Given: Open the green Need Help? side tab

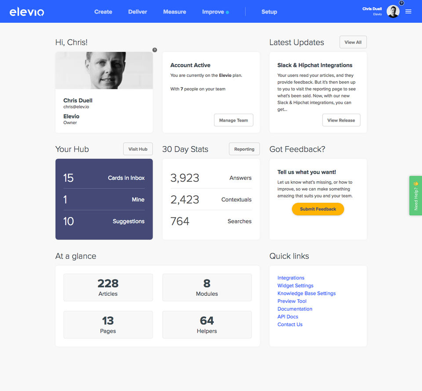Looking at the screenshot, I should [x=415, y=195].
